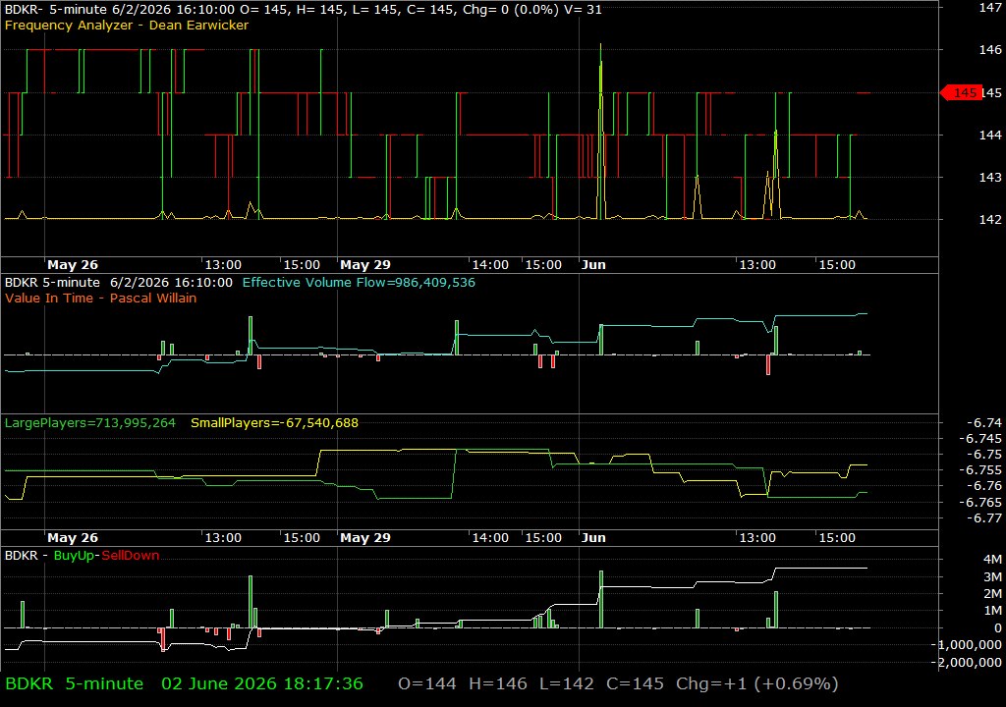Click 'H=146' in the status bar
This screenshot has height=707, width=1006.
[498, 683]
